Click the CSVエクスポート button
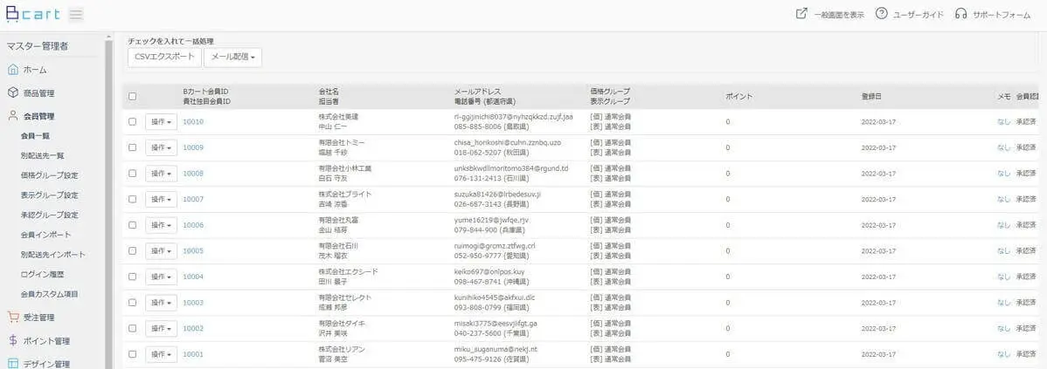The image size is (1047, 369). pyautogui.click(x=164, y=58)
